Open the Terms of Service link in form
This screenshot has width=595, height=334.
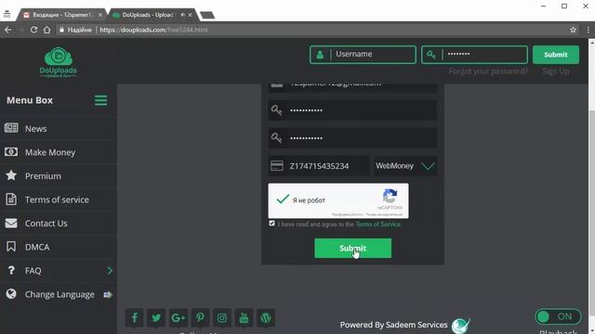pos(378,225)
